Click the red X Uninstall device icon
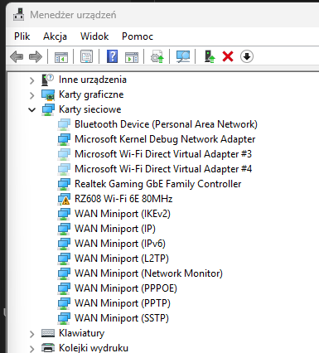 point(228,56)
